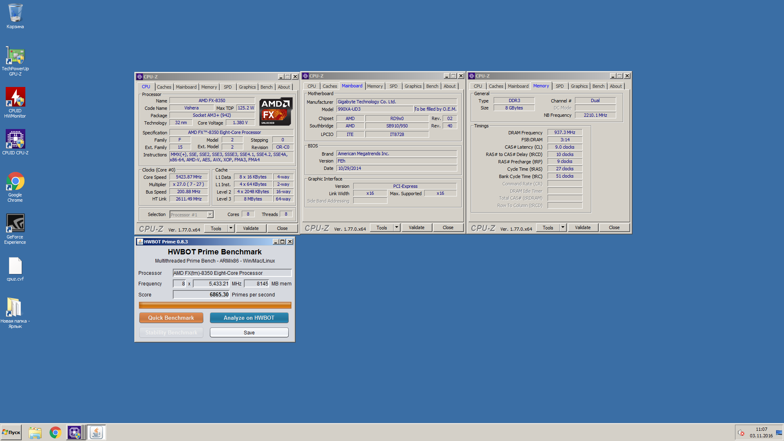Click BIOS Date value 10/29/2014
This screenshot has width=784, height=441.
(x=396, y=168)
